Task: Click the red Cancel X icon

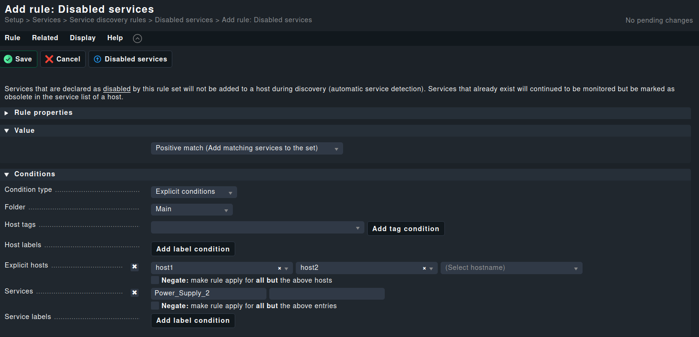Action: tap(49, 59)
